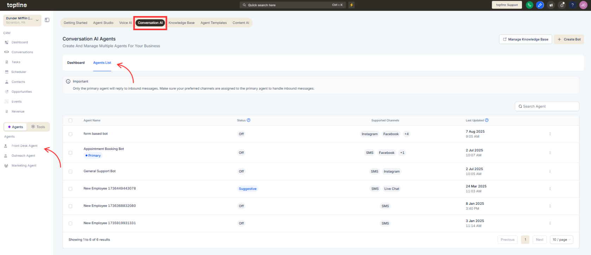Switch to the Getting Started tab
Image resolution: width=591 pixels, height=255 pixels.
(75, 23)
